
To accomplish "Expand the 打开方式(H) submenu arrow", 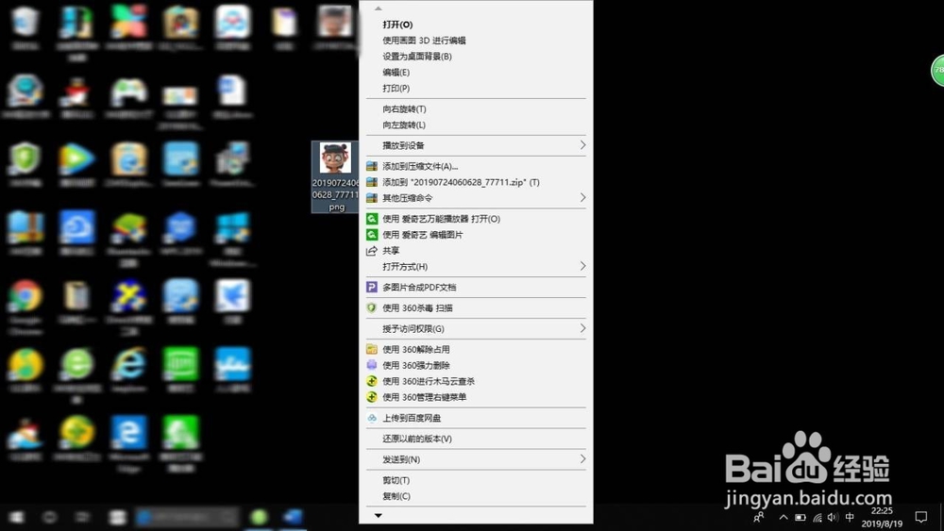I will (582, 266).
